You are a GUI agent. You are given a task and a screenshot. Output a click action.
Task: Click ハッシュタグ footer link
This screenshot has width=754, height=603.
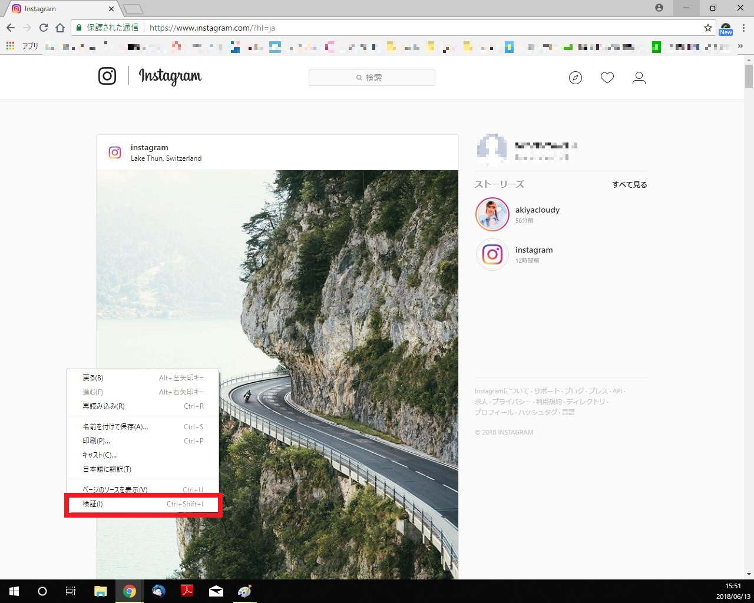click(x=537, y=412)
